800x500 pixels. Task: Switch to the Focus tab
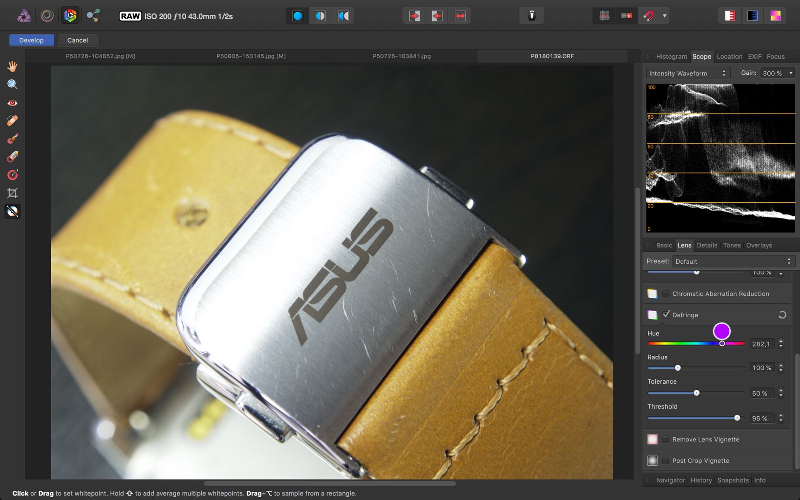pyautogui.click(x=775, y=56)
